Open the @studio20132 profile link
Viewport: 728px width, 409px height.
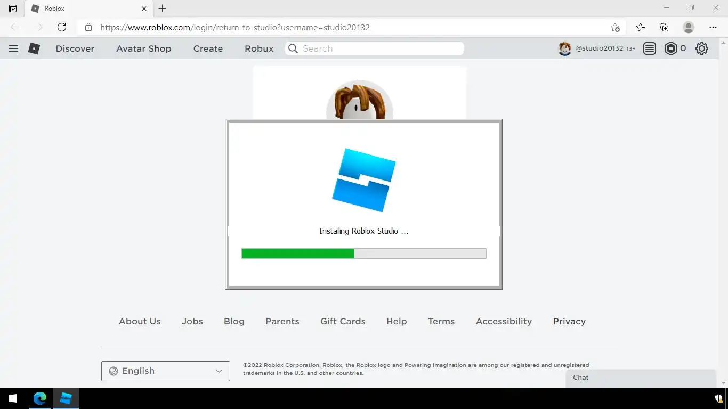click(x=599, y=48)
